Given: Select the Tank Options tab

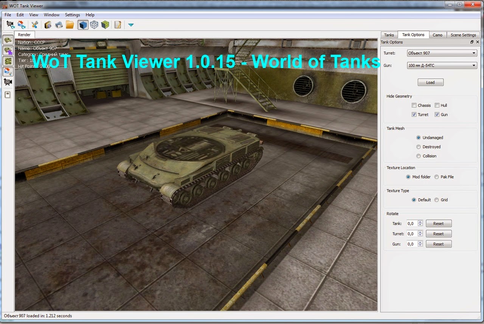Looking at the screenshot, I should [413, 35].
